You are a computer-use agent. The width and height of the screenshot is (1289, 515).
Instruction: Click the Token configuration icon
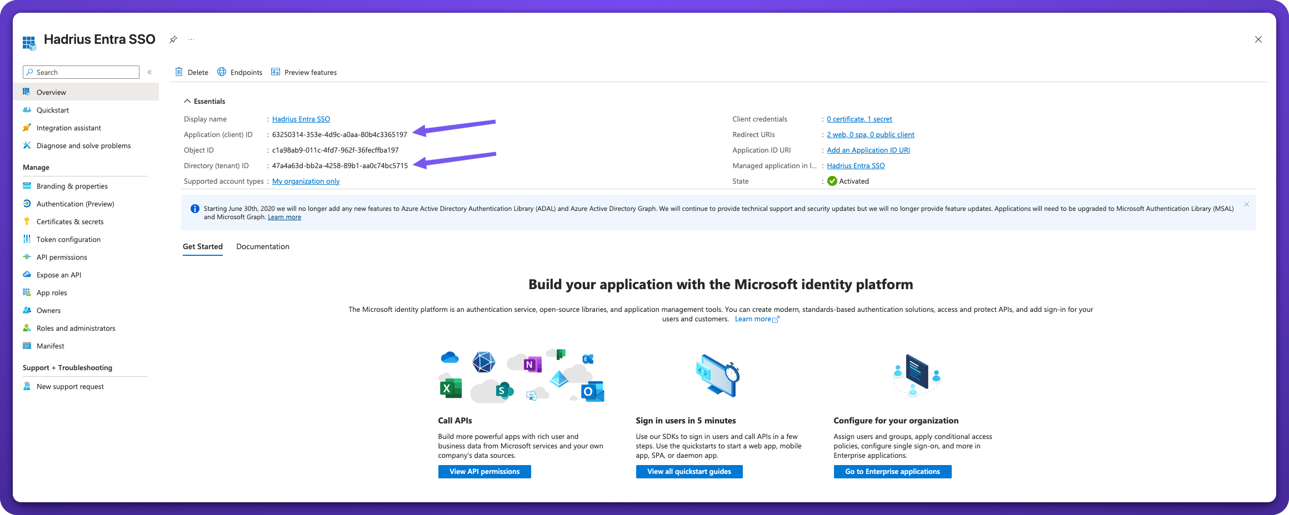(27, 239)
